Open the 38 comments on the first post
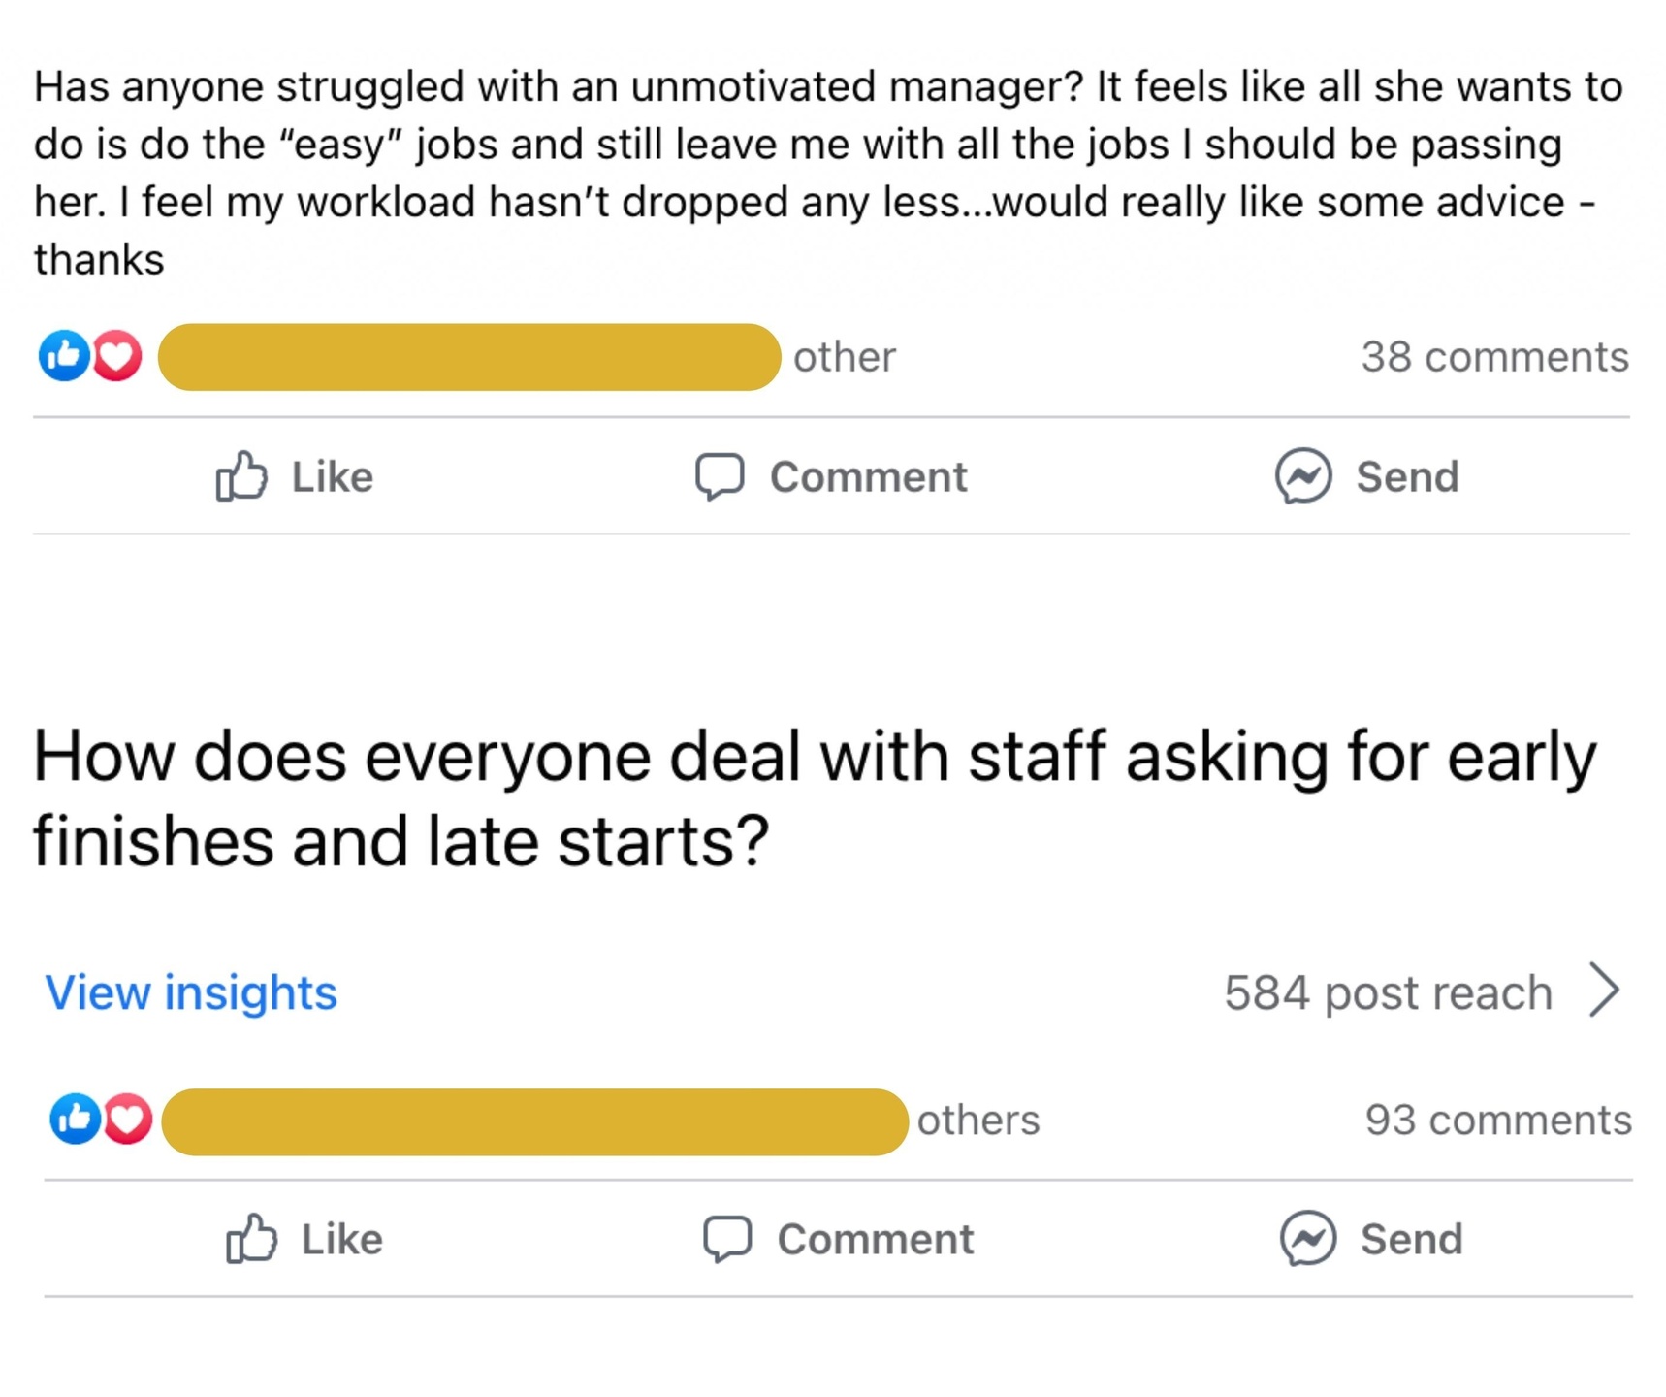The image size is (1666, 1397). click(1493, 357)
